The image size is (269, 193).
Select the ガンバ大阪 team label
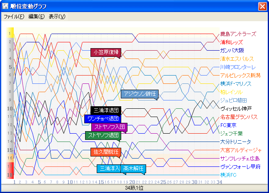coord(232,51)
